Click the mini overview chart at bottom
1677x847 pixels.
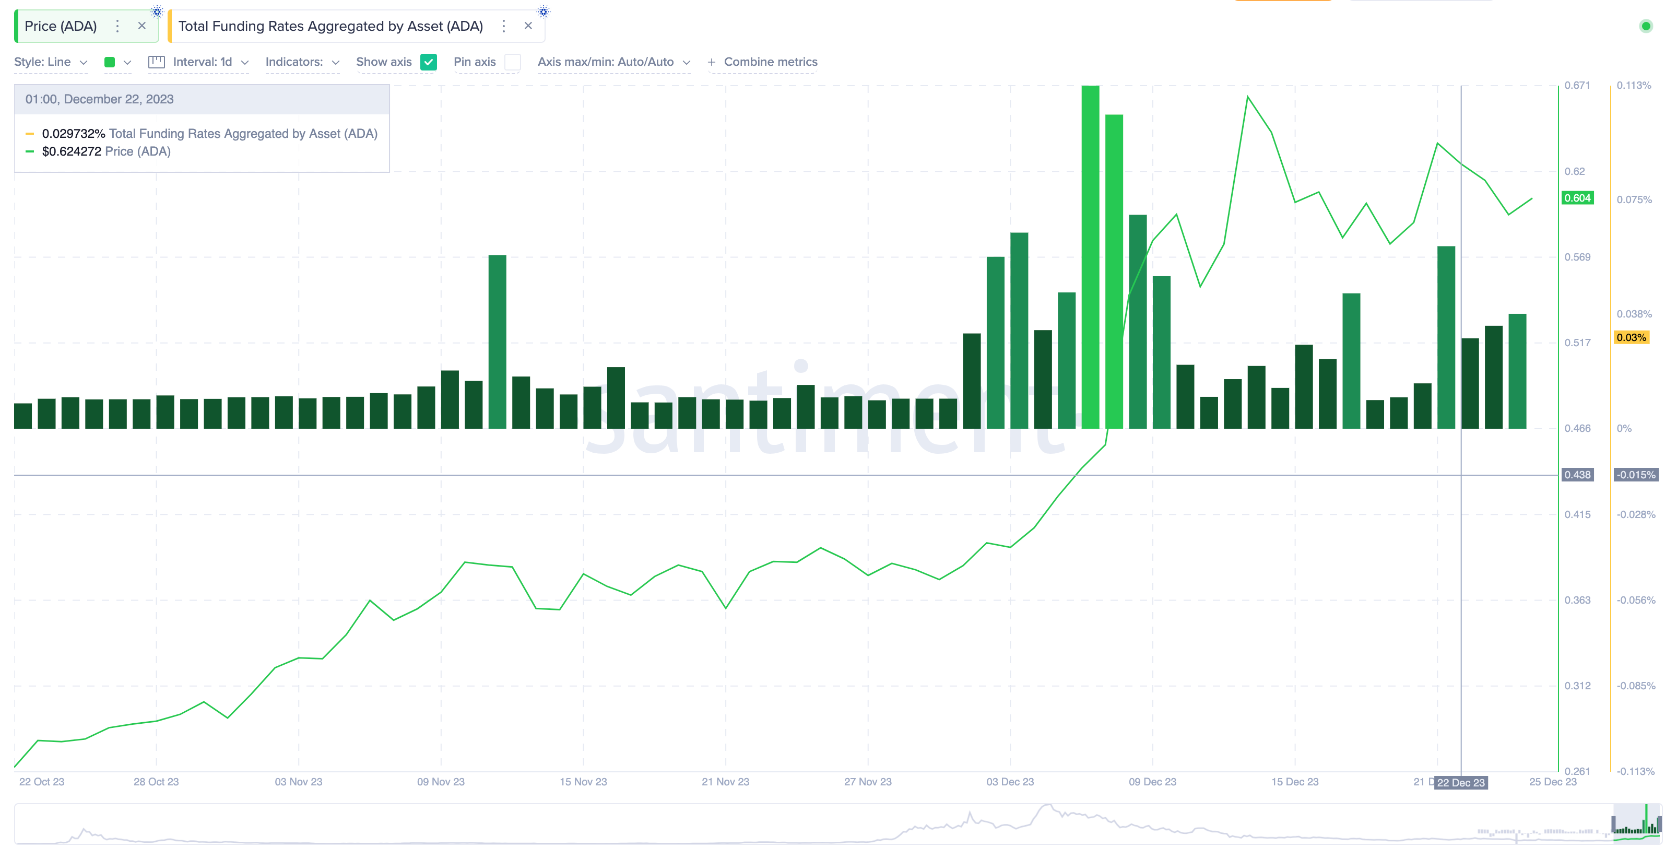point(838,824)
